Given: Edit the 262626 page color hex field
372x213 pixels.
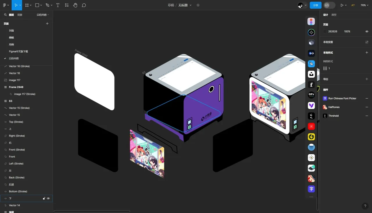Looking at the screenshot, I should 333,31.
